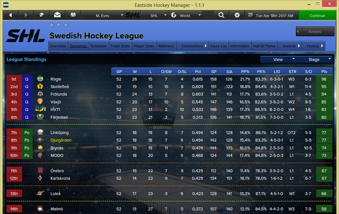The image size is (339, 214).
Task: Click the search magnifier icon
Action: click(221, 15)
